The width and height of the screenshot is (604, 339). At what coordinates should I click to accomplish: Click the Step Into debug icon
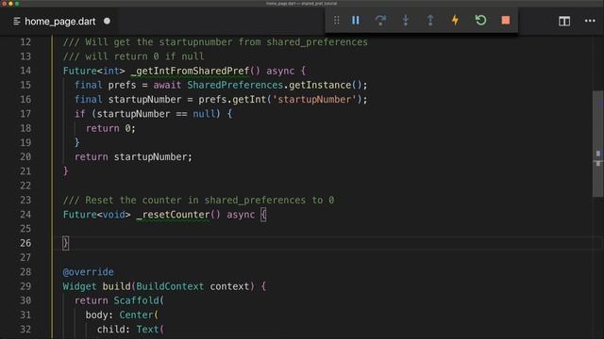[405, 21]
